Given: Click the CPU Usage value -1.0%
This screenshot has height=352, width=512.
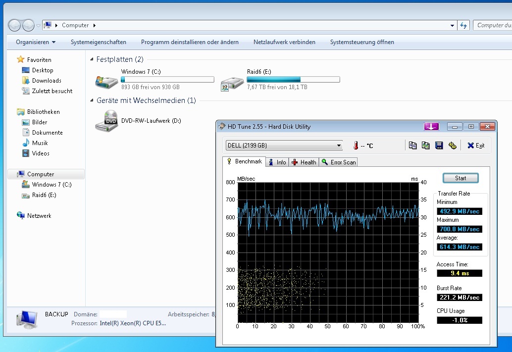Looking at the screenshot, I should coord(460,320).
